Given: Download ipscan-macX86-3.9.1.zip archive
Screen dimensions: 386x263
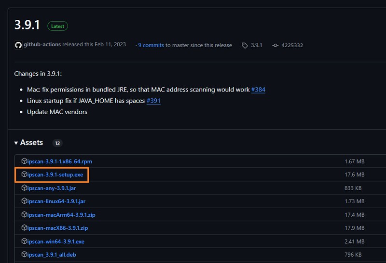Looking at the screenshot, I should (x=57, y=228).
